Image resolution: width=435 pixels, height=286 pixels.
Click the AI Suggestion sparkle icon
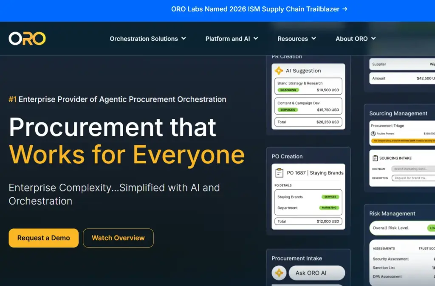[279, 71]
